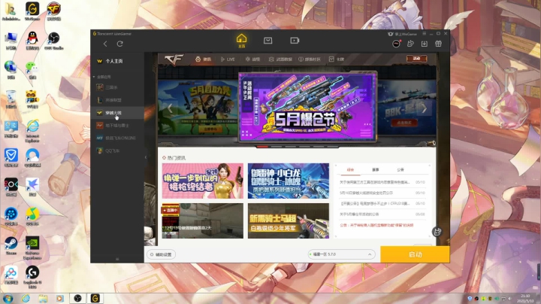
Task: Open the 直播中 live stream thumbnail
Action: pos(203,220)
